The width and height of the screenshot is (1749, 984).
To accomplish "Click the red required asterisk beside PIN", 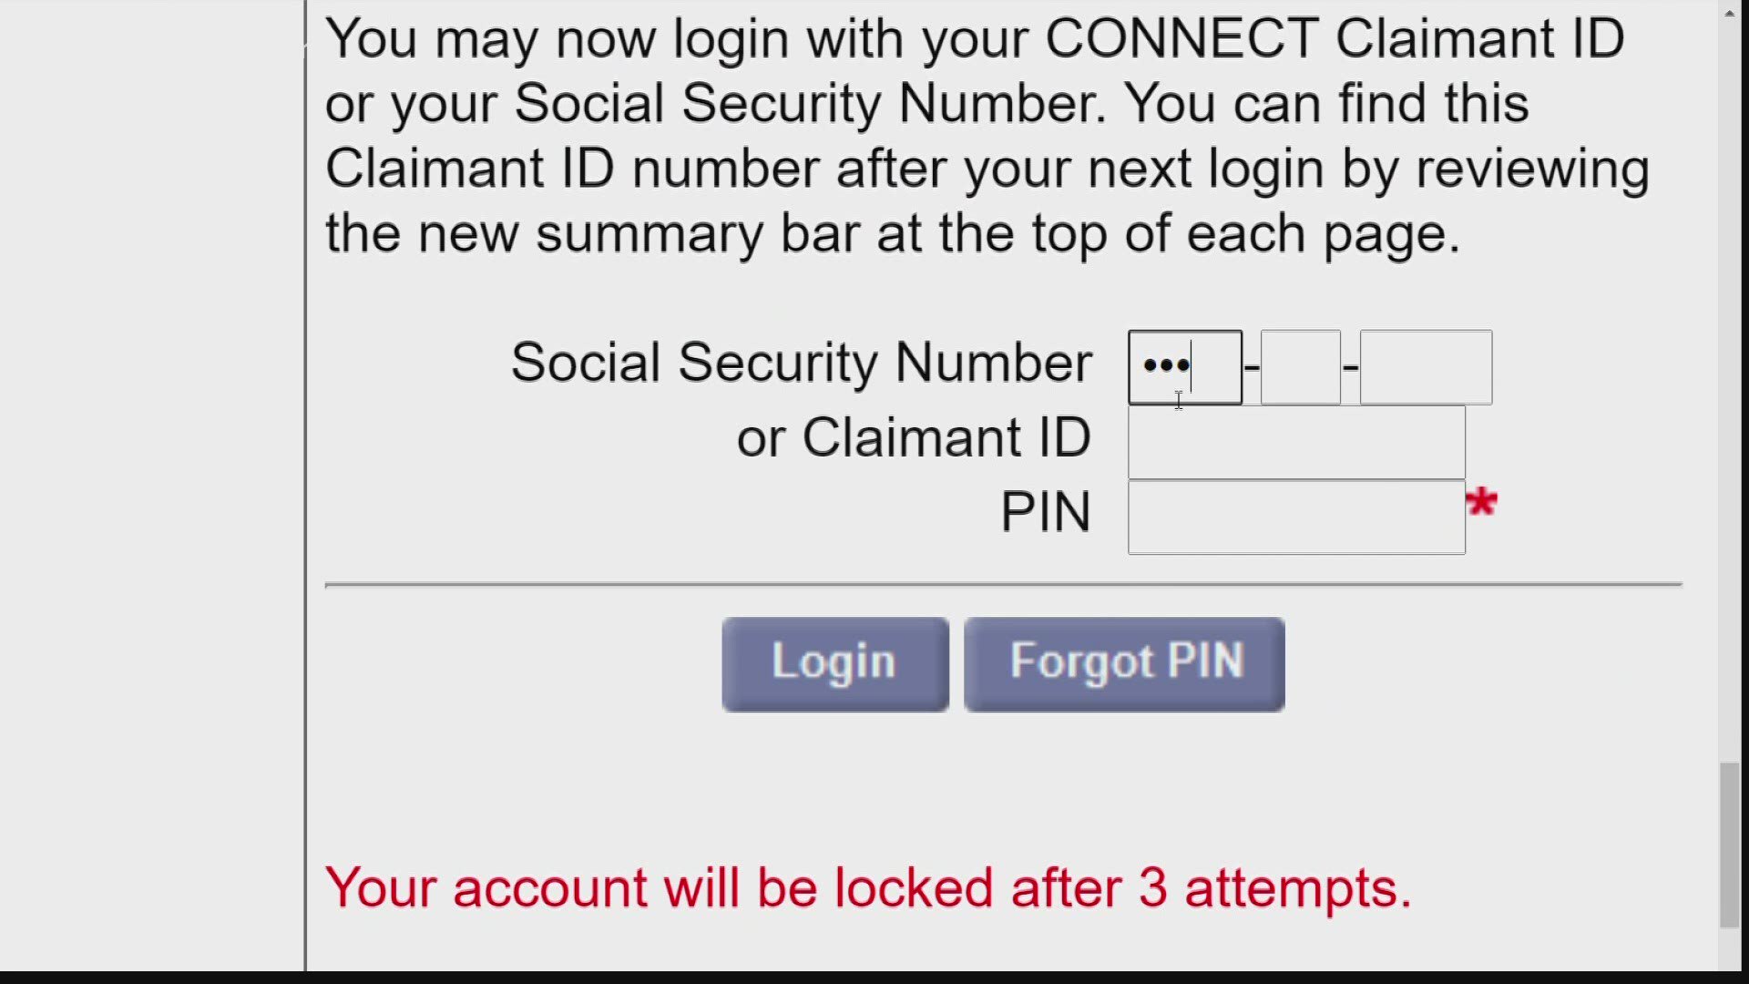I will click(x=1481, y=502).
